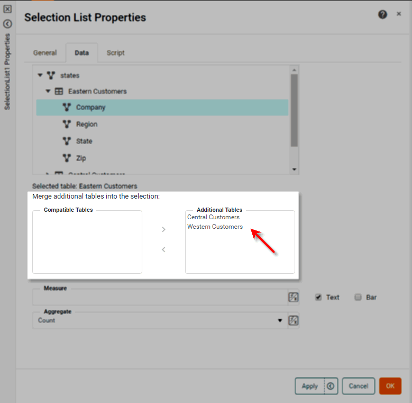Collapse the states tree node

40,75
